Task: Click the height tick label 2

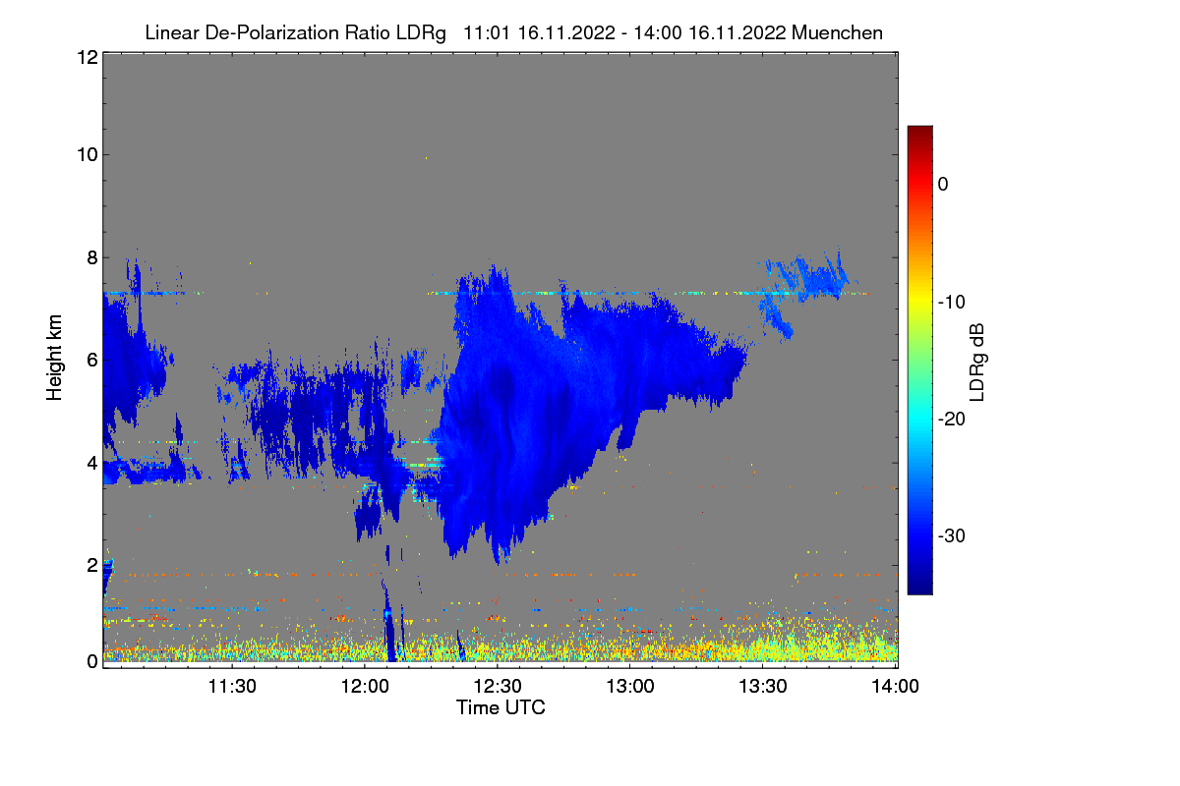Action: [90, 565]
